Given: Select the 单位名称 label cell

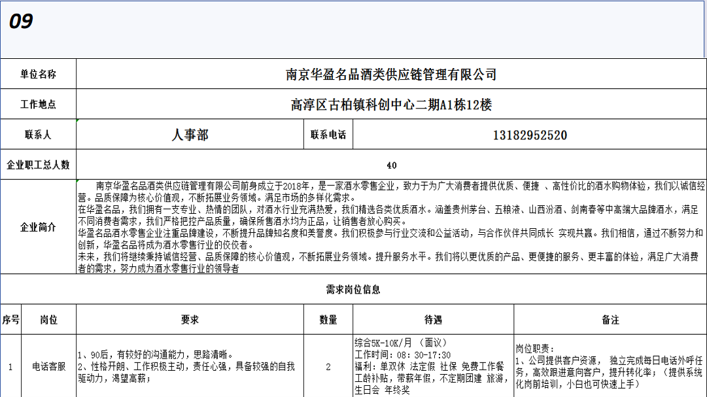Looking at the screenshot, I should click(x=38, y=75).
